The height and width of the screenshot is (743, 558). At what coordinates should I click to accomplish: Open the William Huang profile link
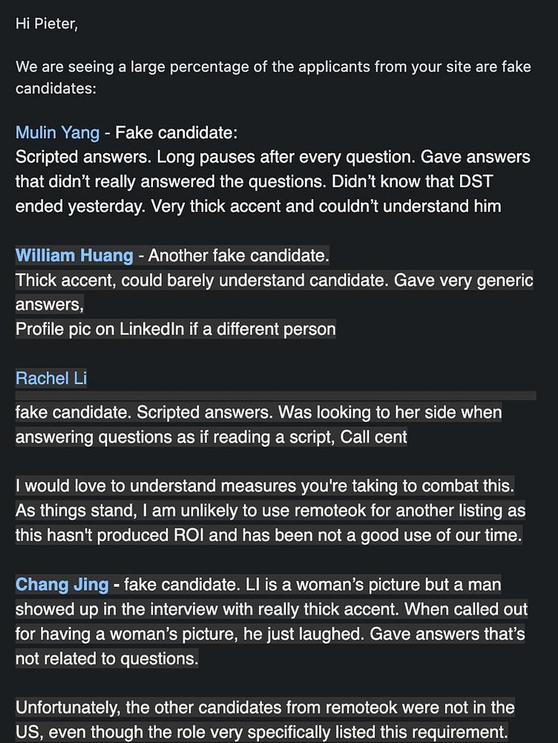pyautogui.click(x=74, y=256)
